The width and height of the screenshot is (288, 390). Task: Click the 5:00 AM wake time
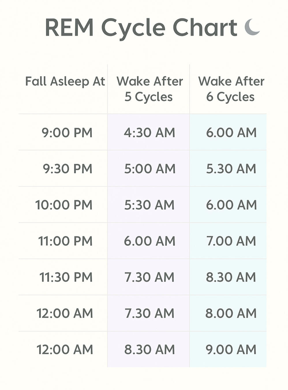pos(150,169)
